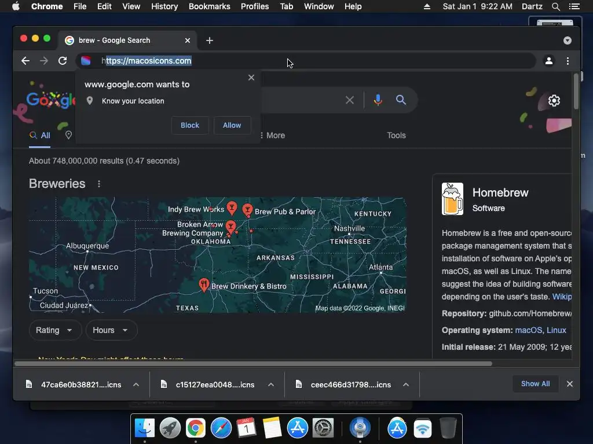Open Safari from the Dock
This screenshot has width=593, height=444.
click(221, 428)
